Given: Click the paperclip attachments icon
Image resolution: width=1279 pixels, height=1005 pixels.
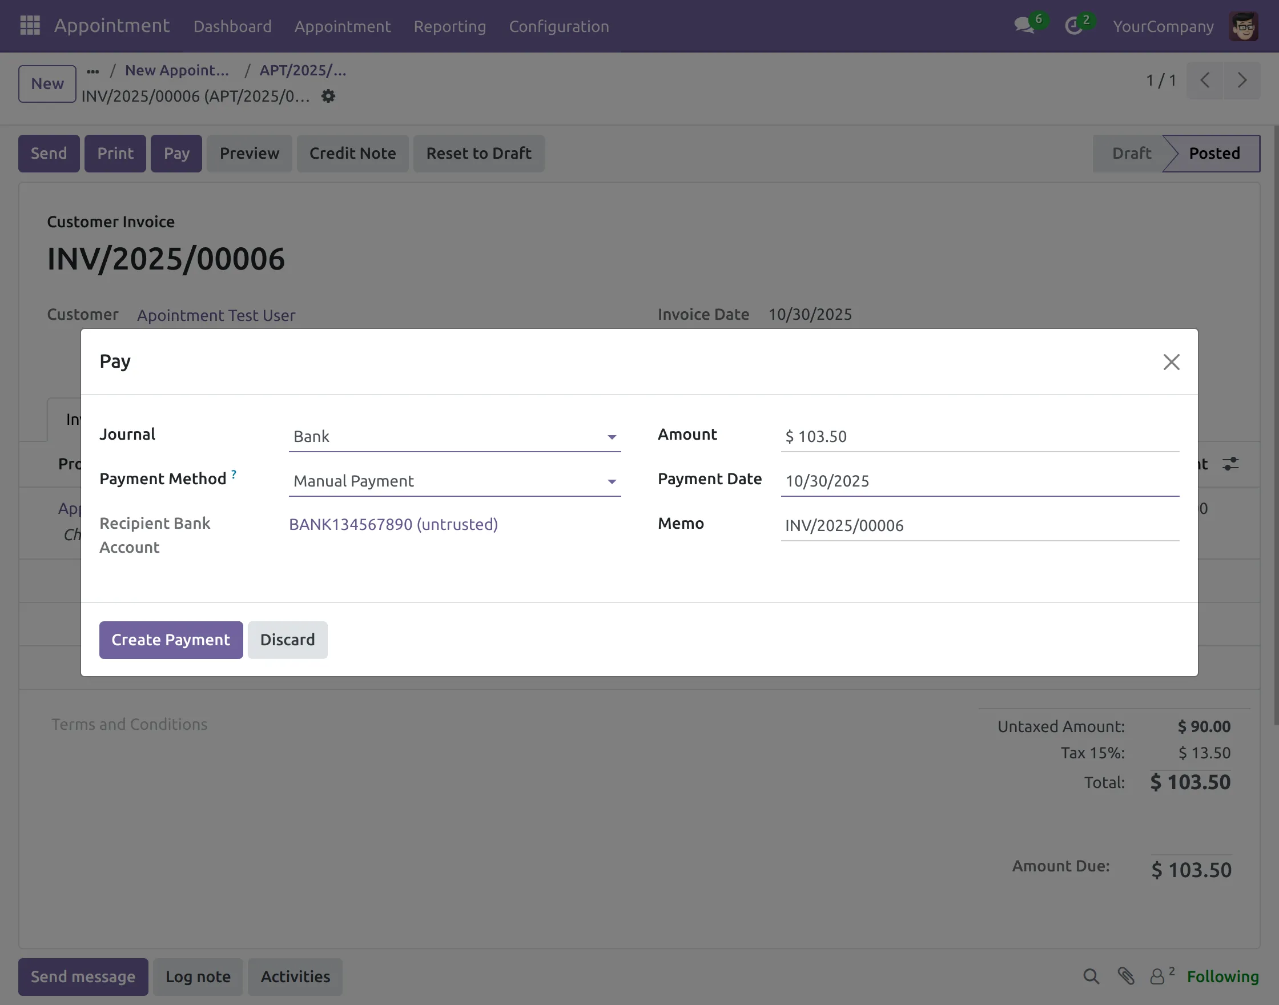Looking at the screenshot, I should pyautogui.click(x=1126, y=977).
